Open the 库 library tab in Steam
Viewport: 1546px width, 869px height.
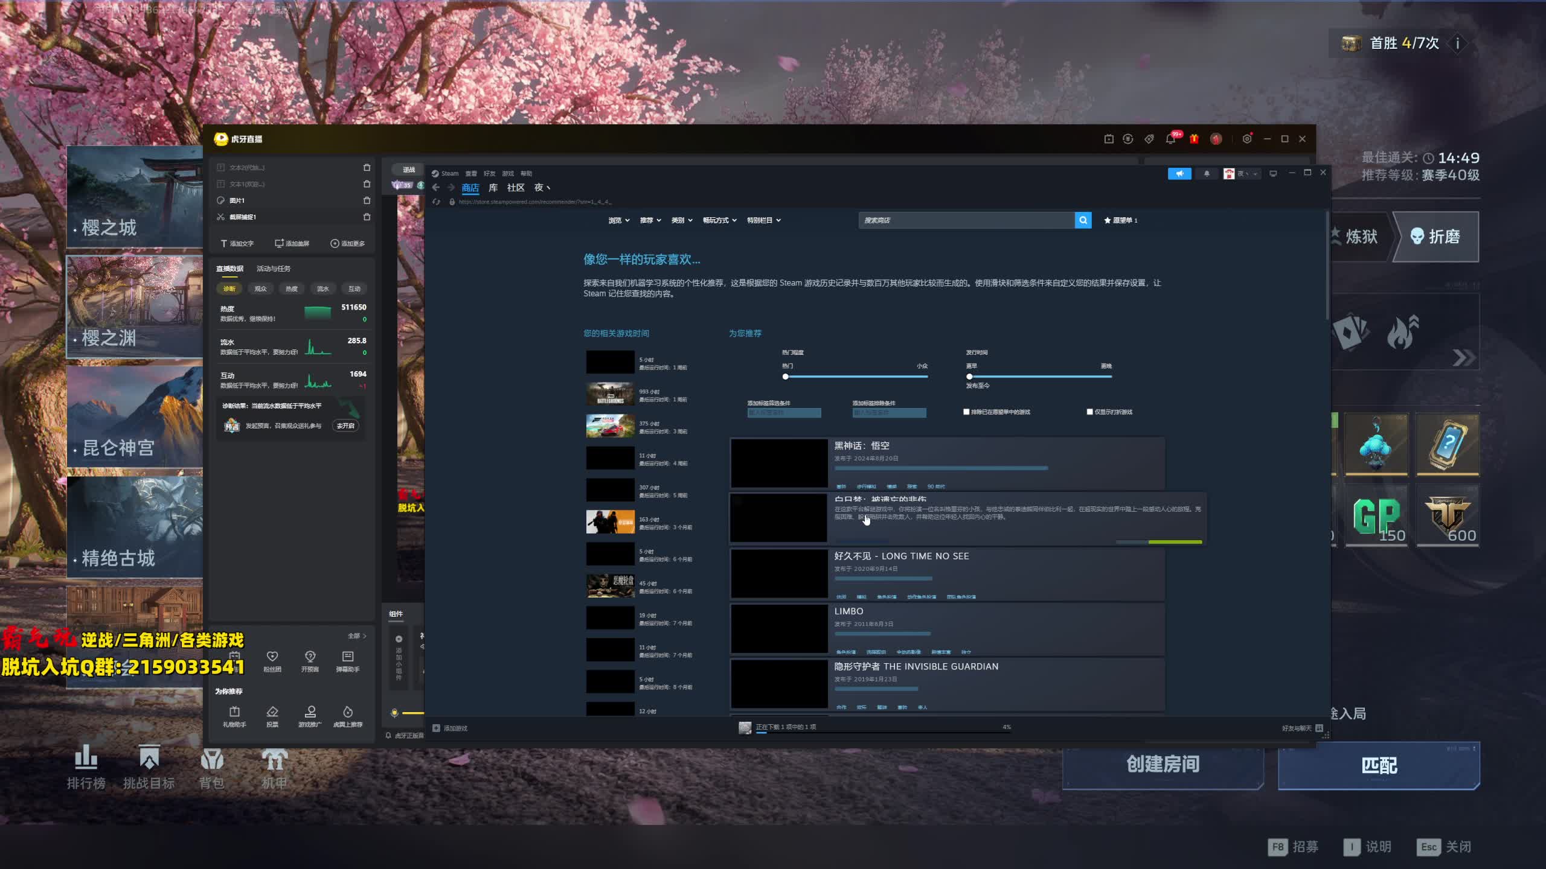pyautogui.click(x=493, y=188)
